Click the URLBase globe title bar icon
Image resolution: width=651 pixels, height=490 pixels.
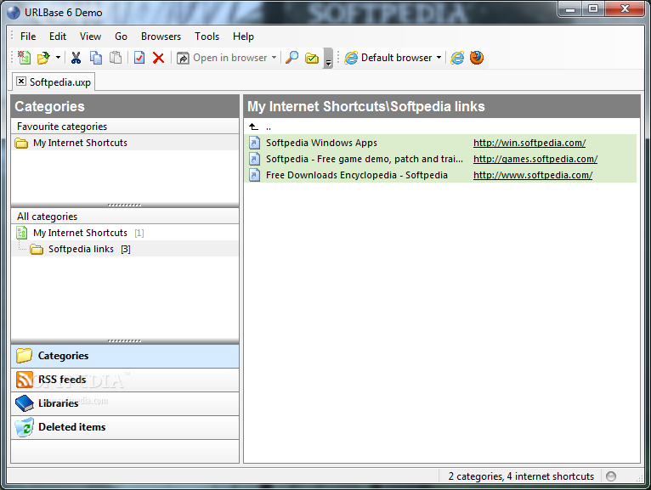pyautogui.click(x=14, y=13)
